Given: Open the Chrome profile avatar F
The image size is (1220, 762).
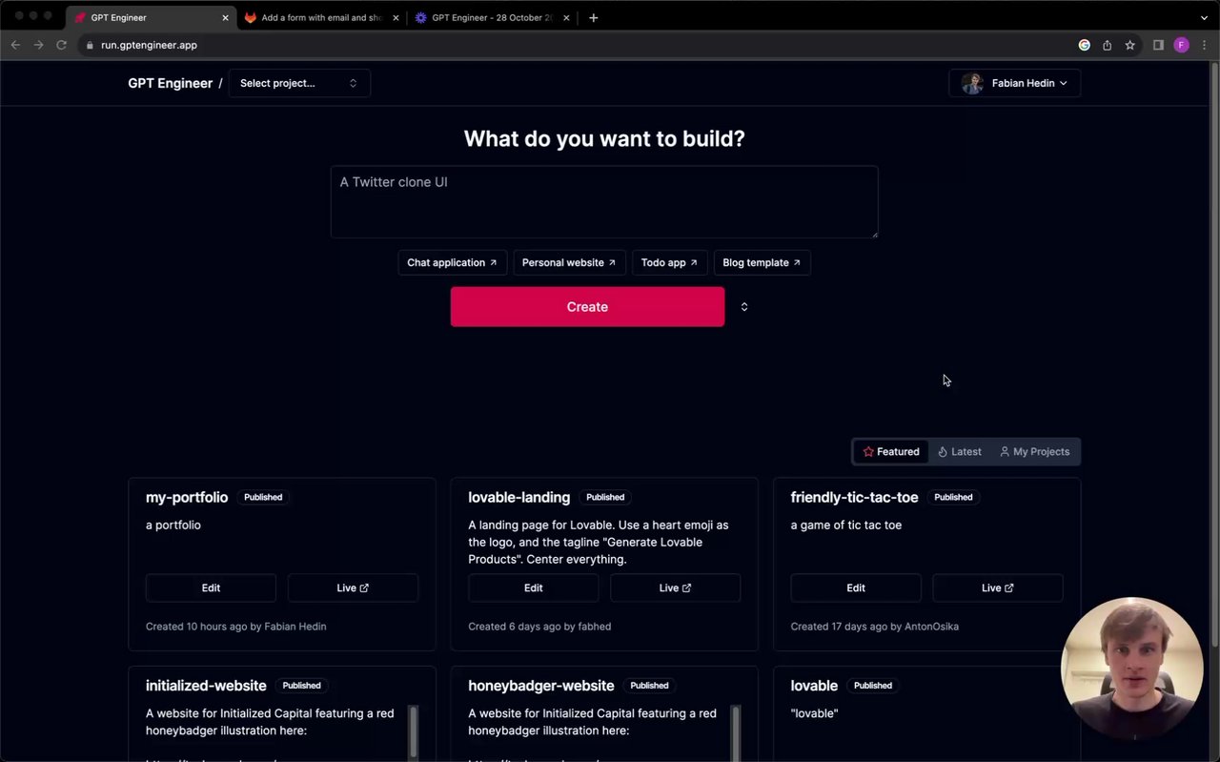Looking at the screenshot, I should 1181,45.
